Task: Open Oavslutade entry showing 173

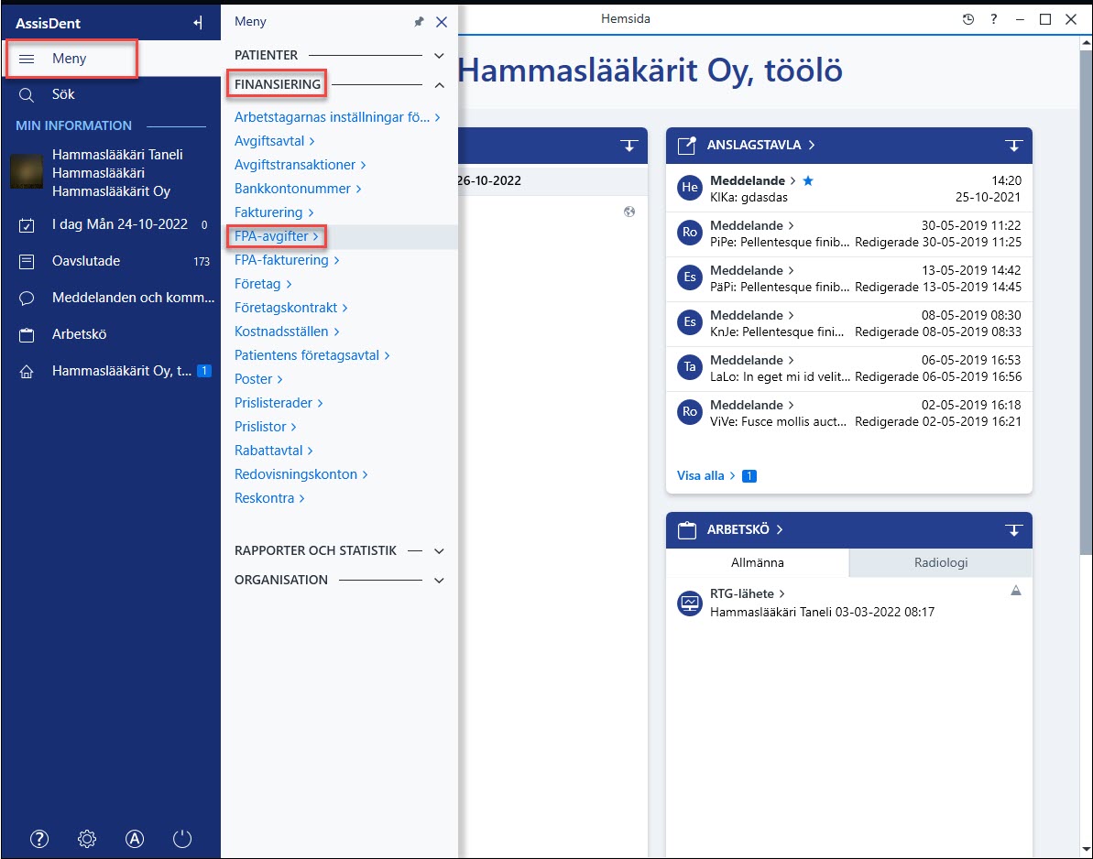Action: (x=112, y=261)
